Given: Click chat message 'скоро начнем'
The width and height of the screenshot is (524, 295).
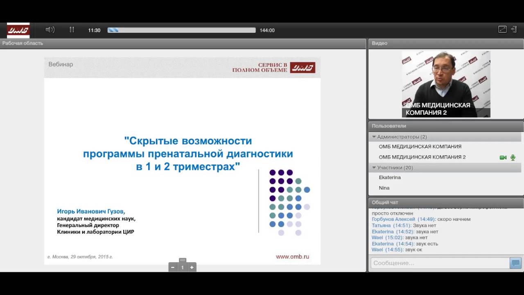Looking at the screenshot, I should coord(454,219).
